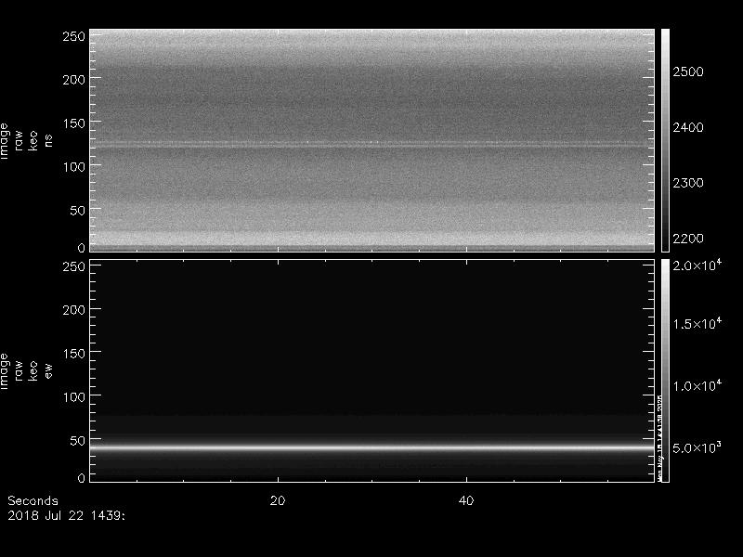The width and height of the screenshot is (743, 557).
Task: Click the 20 seconds x-axis label
Action: (x=278, y=500)
